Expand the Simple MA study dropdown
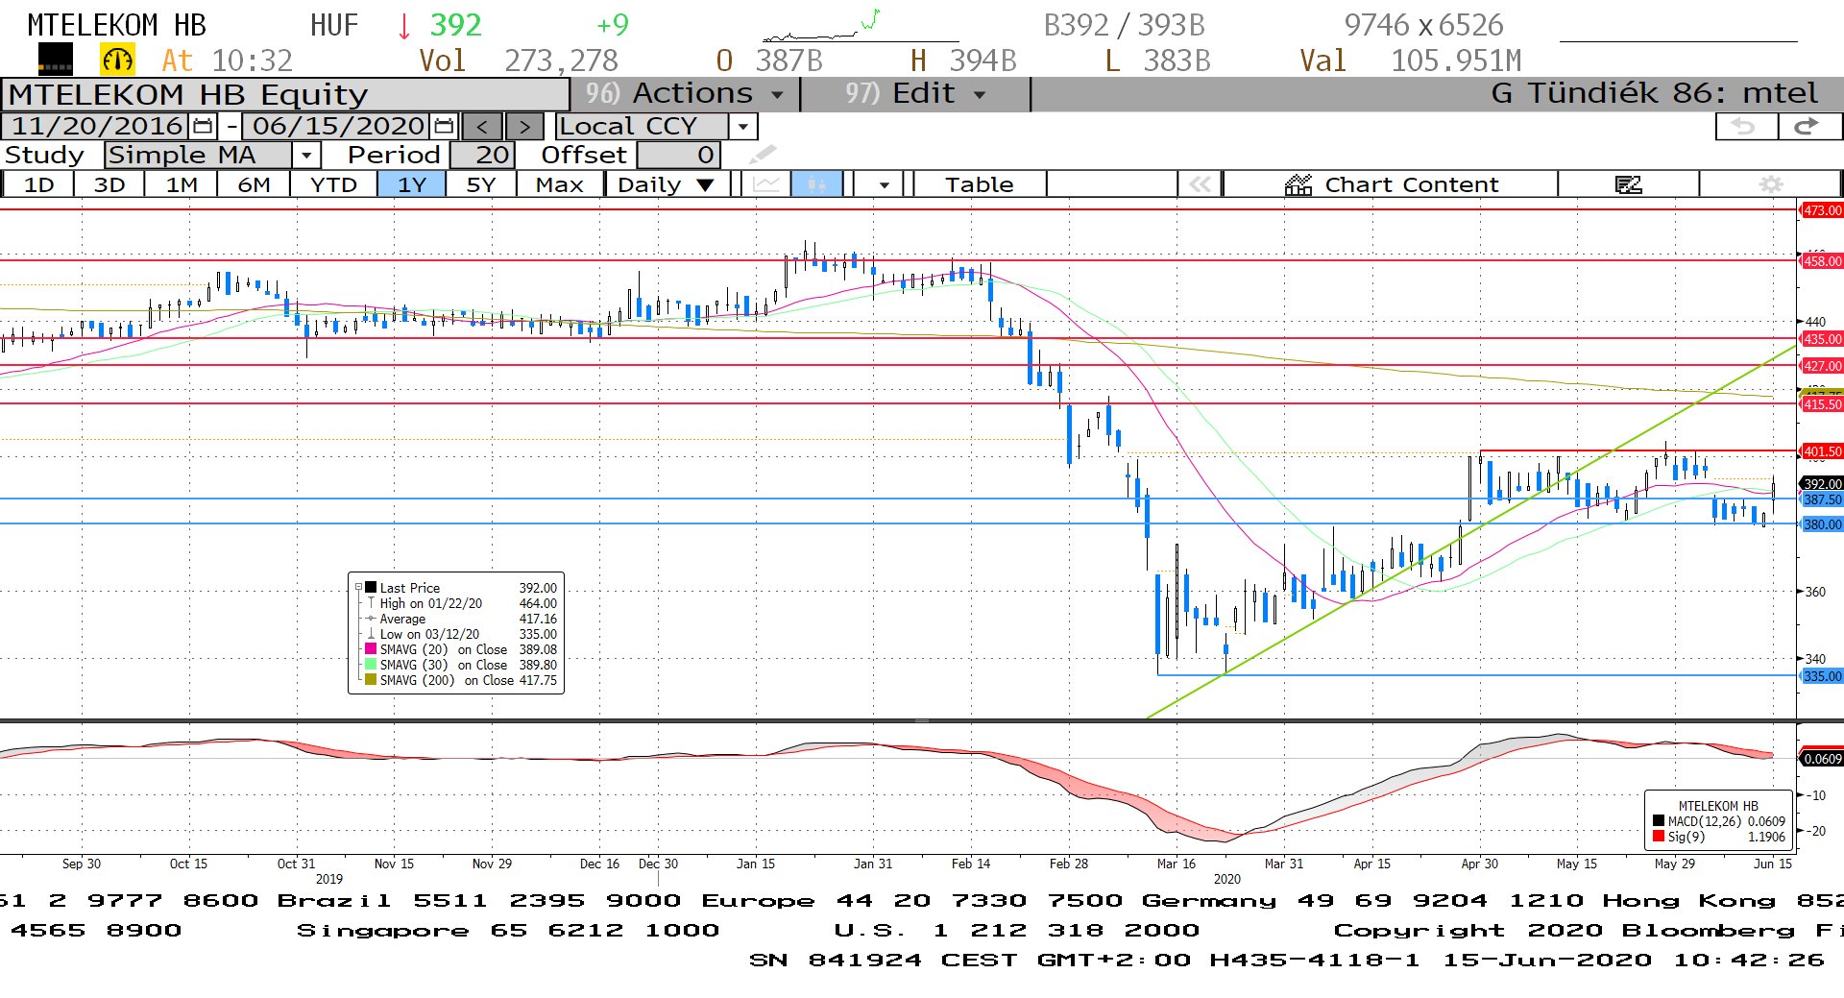This screenshot has height=998, width=1844. pyautogui.click(x=306, y=155)
